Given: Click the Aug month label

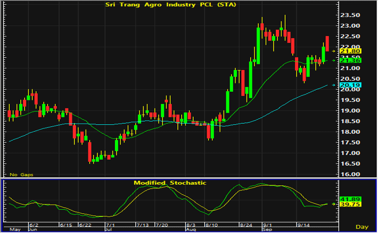Looking at the screenshot, I should coord(191,230).
